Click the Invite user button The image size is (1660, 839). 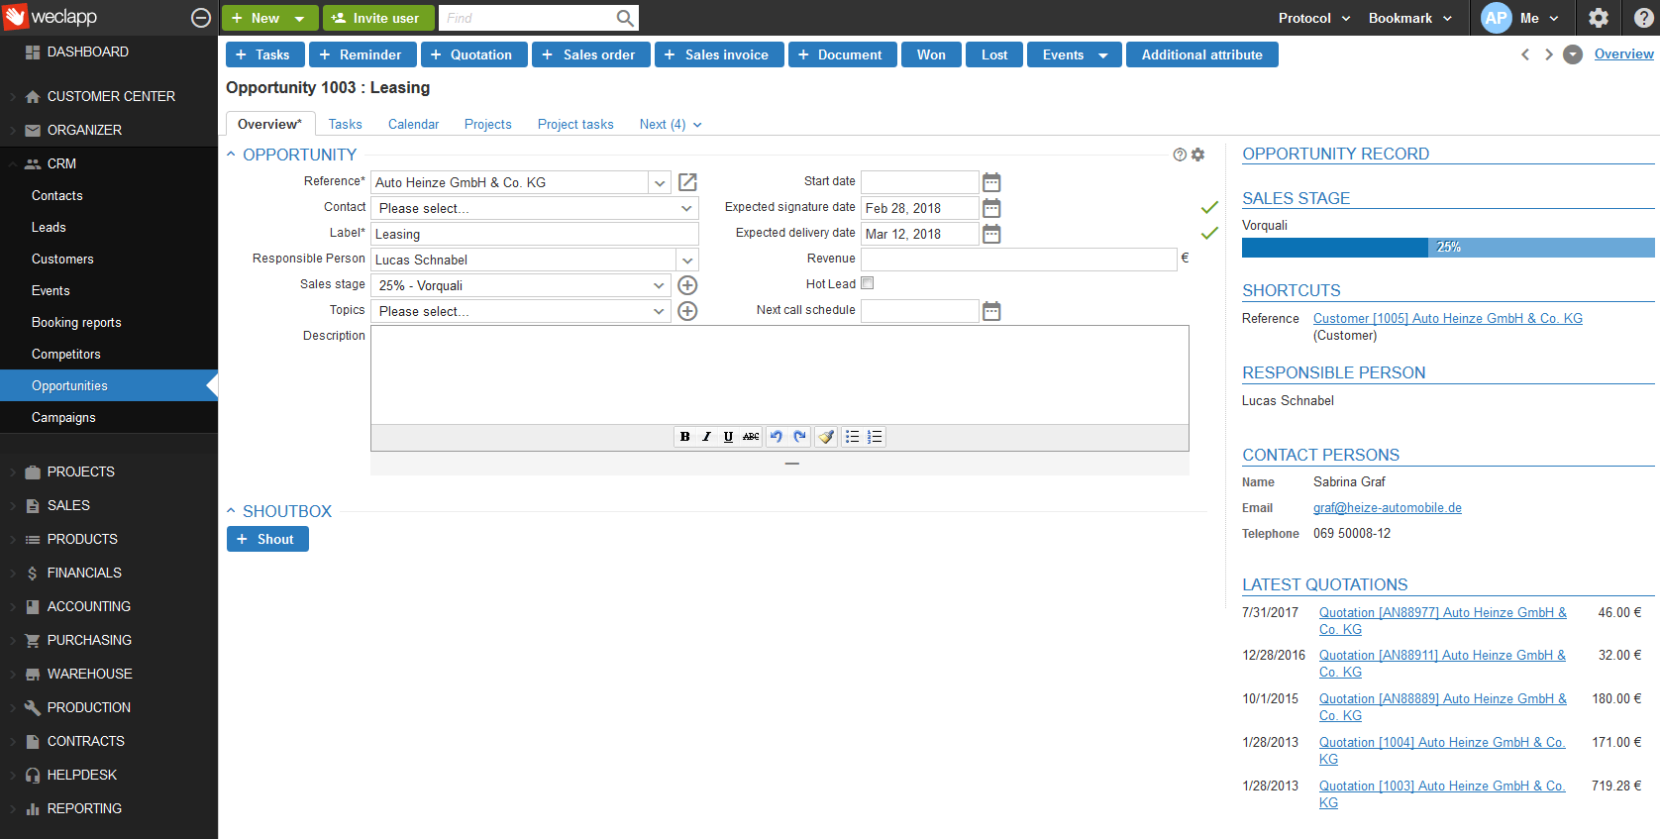pos(378,18)
